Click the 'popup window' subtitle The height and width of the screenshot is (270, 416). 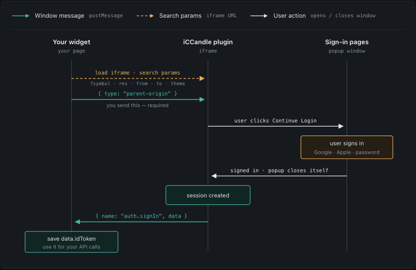click(347, 51)
